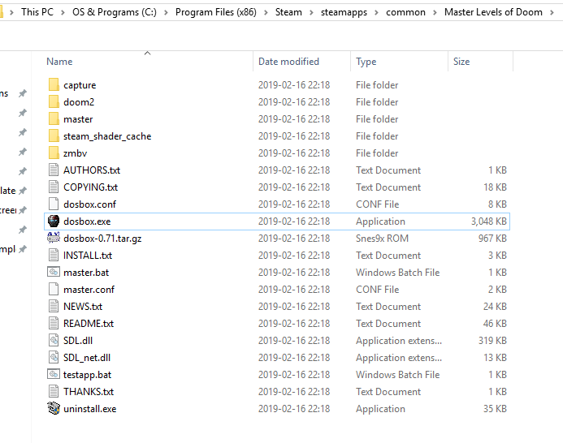Expand the chevron after Master Levels of Doom
This screenshot has height=443, width=563.
tap(552, 12)
